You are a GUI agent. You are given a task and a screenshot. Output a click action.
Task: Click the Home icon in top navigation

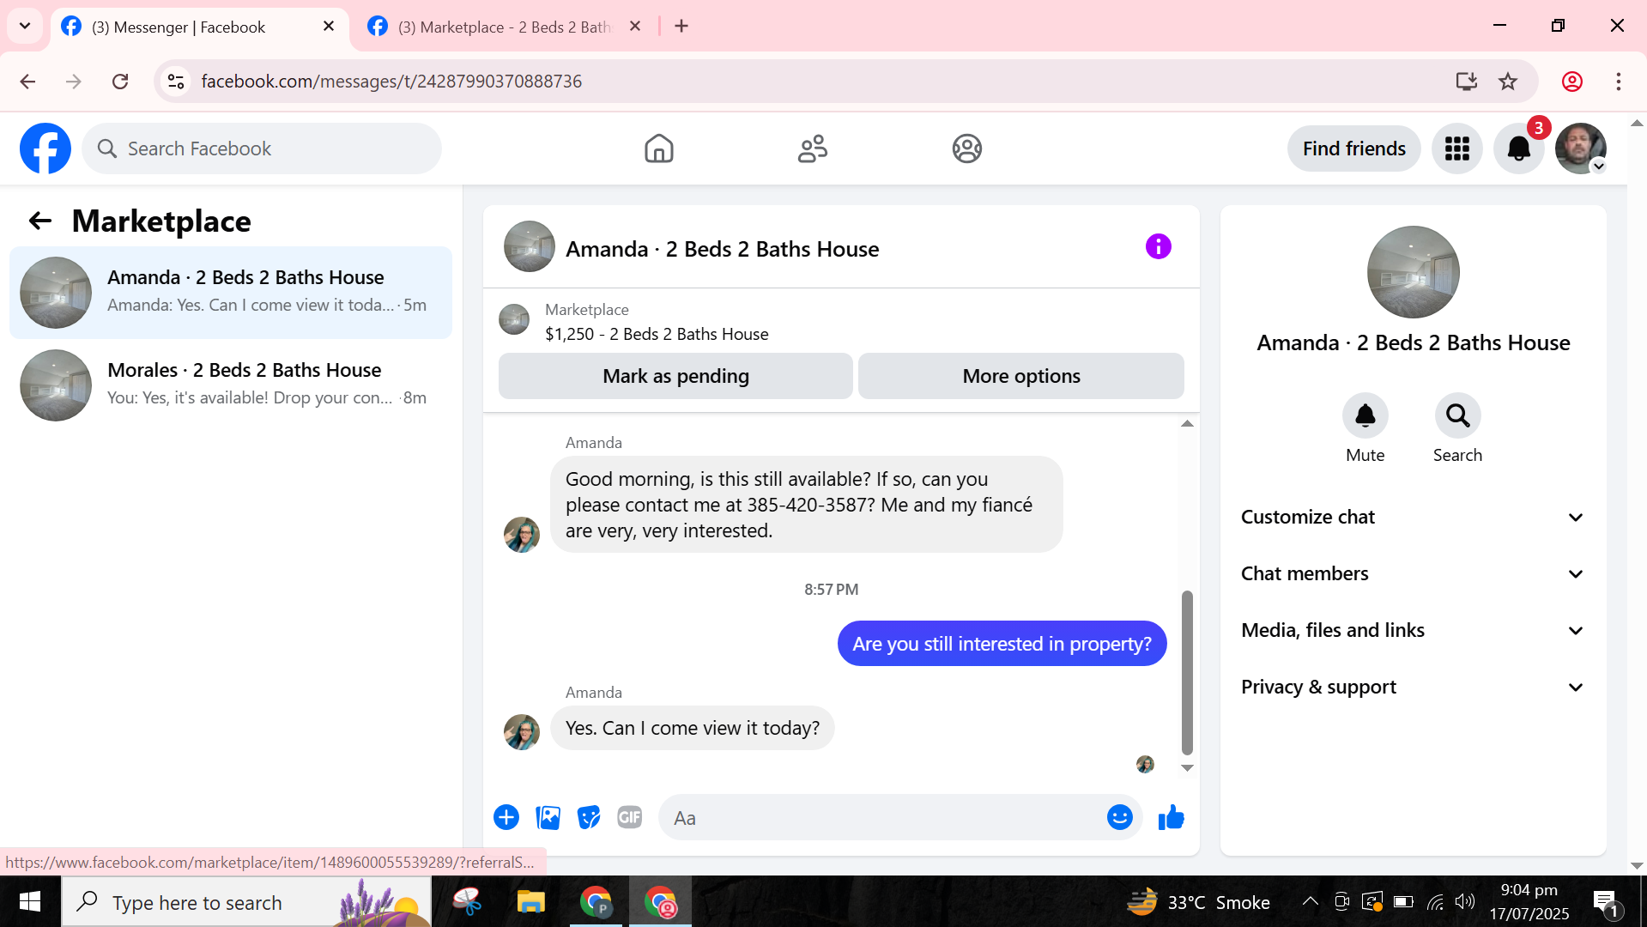click(658, 148)
